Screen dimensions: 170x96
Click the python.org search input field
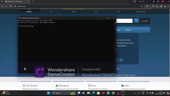point(124,21)
